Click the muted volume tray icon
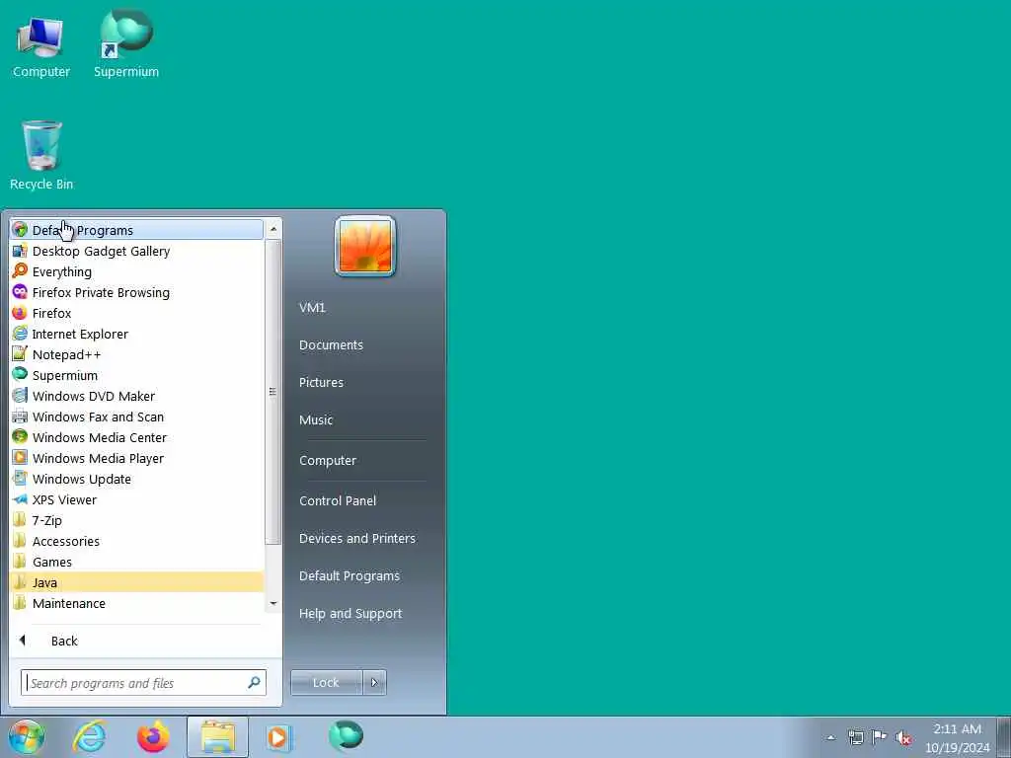This screenshot has width=1011, height=758. (x=904, y=737)
